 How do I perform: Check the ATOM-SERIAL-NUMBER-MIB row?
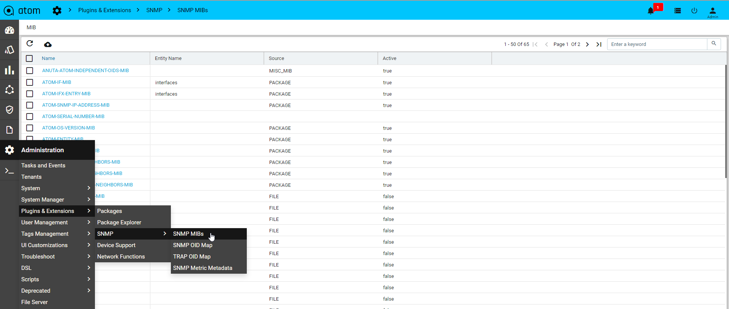coord(30,117)
